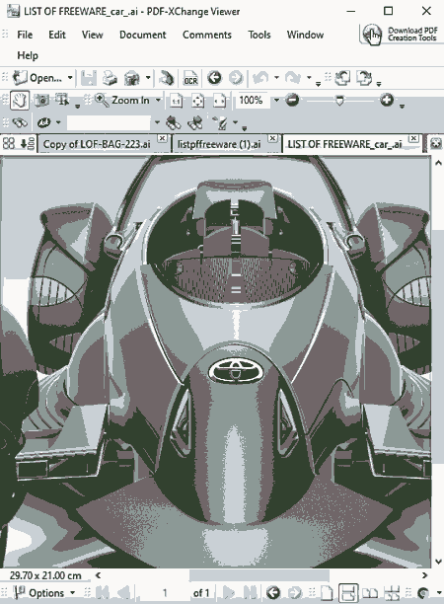Select the Hand tool
The image size is (444, 604).
(20, 100)
